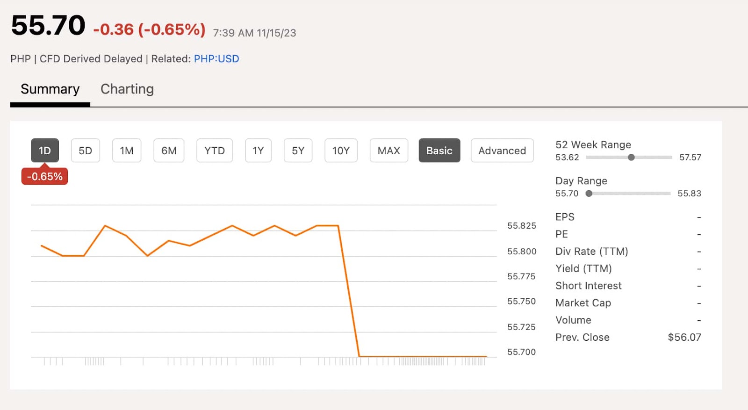Select the 1M time range
This screenshot has height=410, width=748.
coord(127,151)
